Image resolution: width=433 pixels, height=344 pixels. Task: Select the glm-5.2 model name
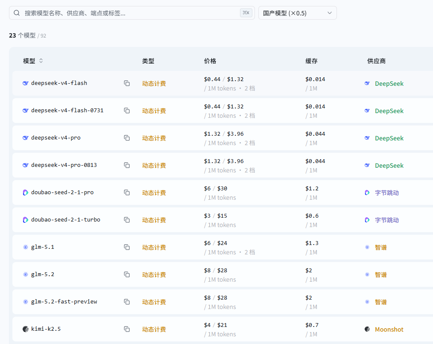[x=43, y=274]
